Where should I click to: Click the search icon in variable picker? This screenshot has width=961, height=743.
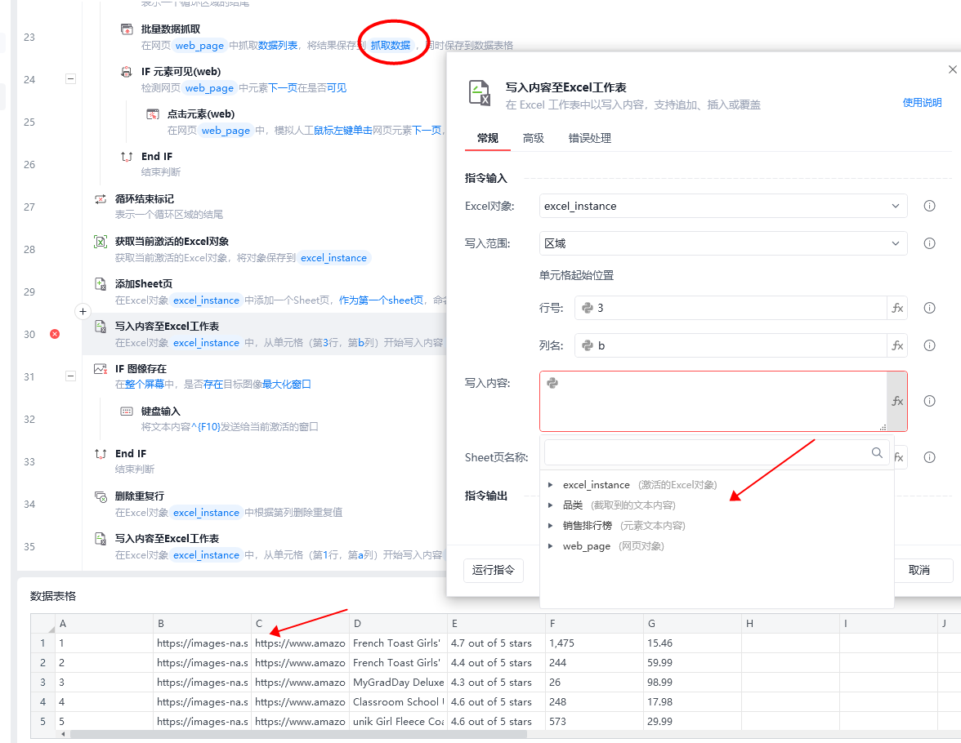[877, 452]
